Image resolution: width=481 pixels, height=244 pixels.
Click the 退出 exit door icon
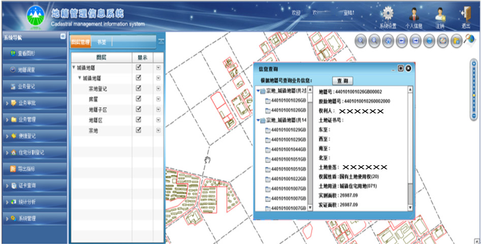pos(466,15)
